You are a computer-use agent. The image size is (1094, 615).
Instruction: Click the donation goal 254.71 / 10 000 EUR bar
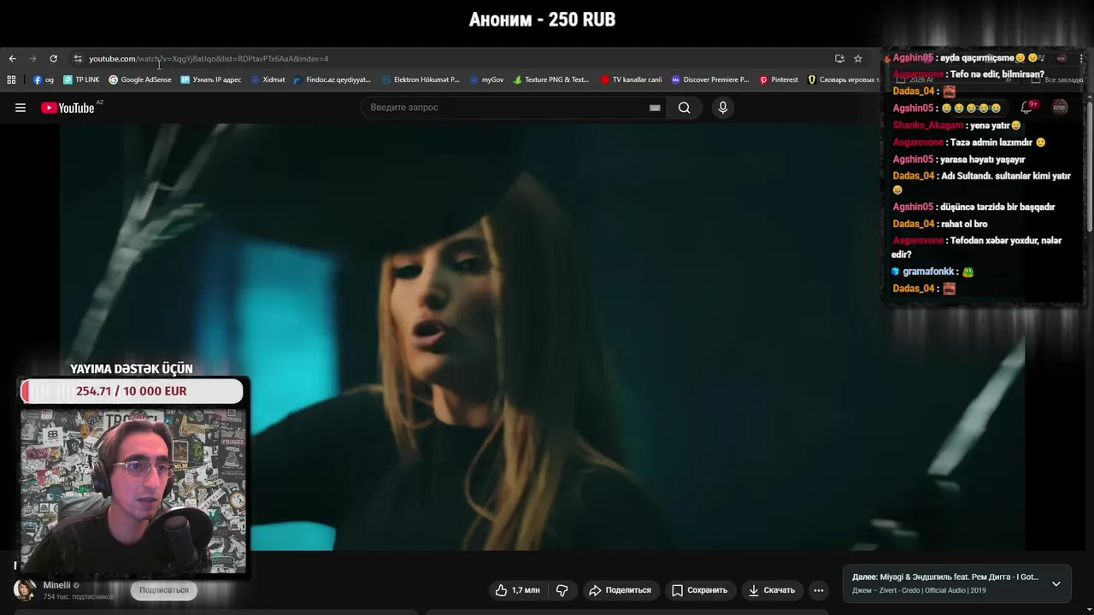click(132, 391)
